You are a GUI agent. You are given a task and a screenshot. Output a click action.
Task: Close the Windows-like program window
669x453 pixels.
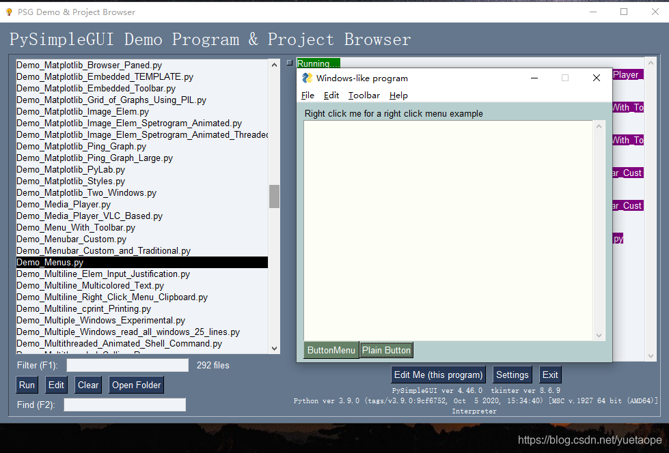point(597,78)
